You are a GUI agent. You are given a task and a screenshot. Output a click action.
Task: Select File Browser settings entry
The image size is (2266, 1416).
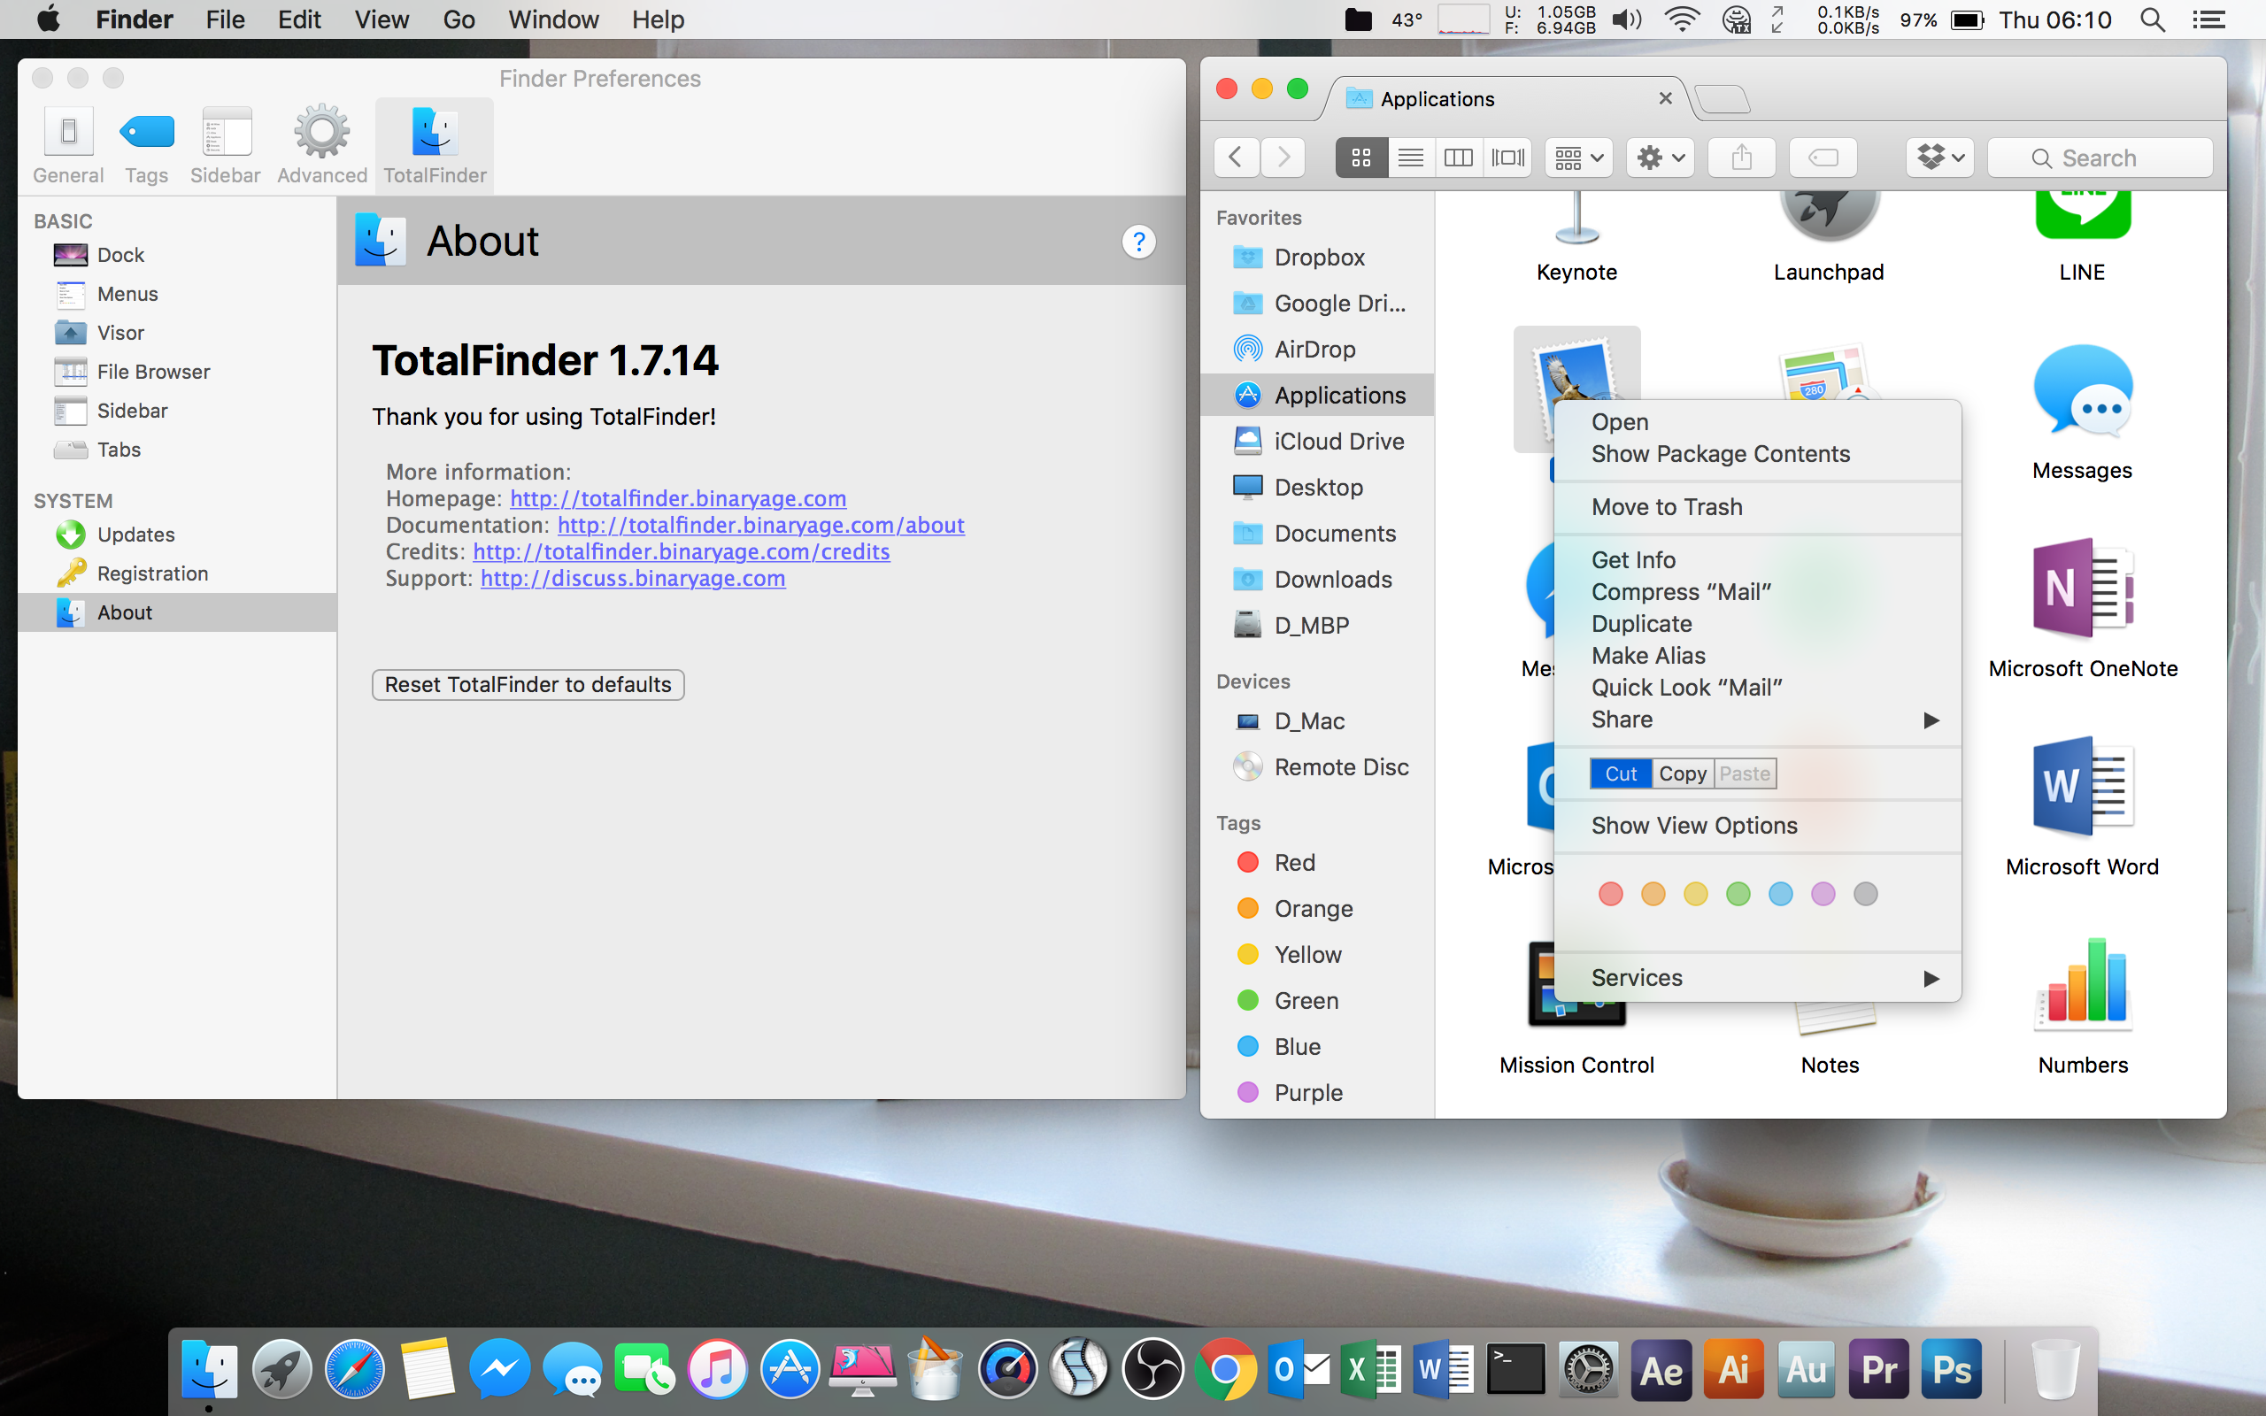click(177, 372)
